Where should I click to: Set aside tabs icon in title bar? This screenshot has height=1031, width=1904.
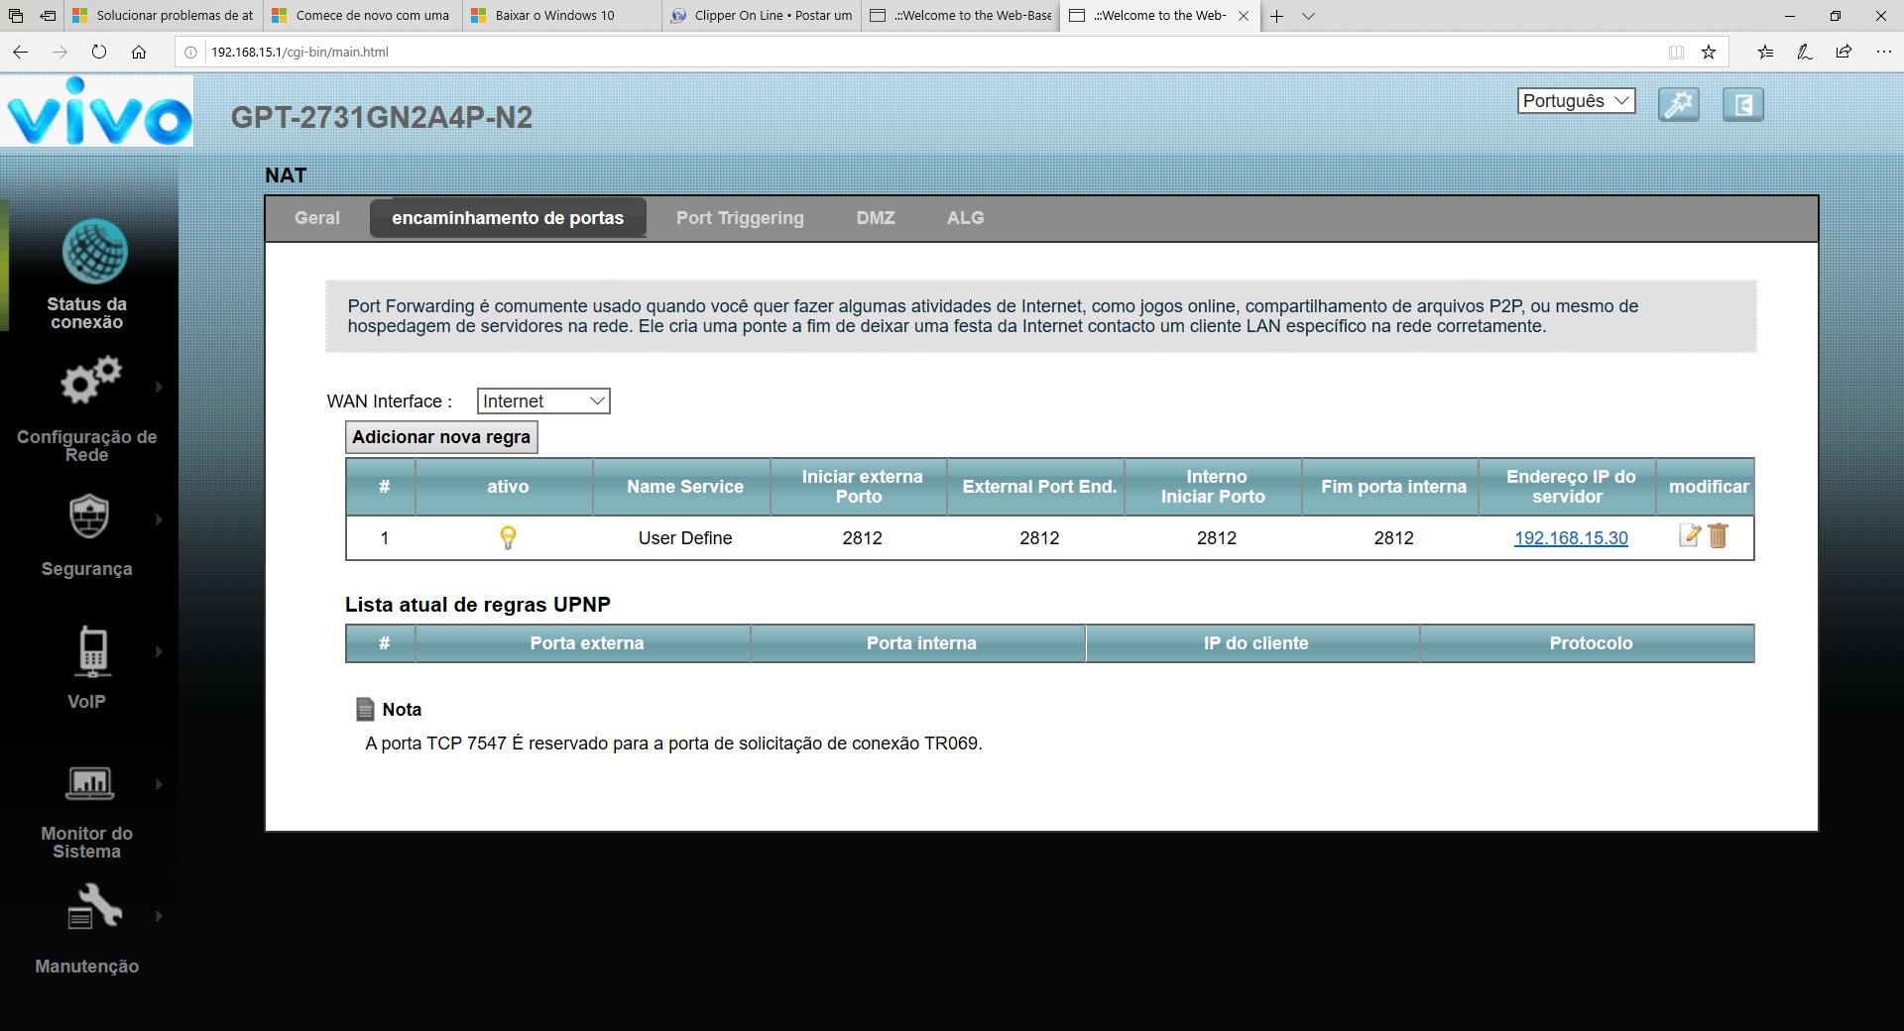pyautogui.click(x=48, y=16)
